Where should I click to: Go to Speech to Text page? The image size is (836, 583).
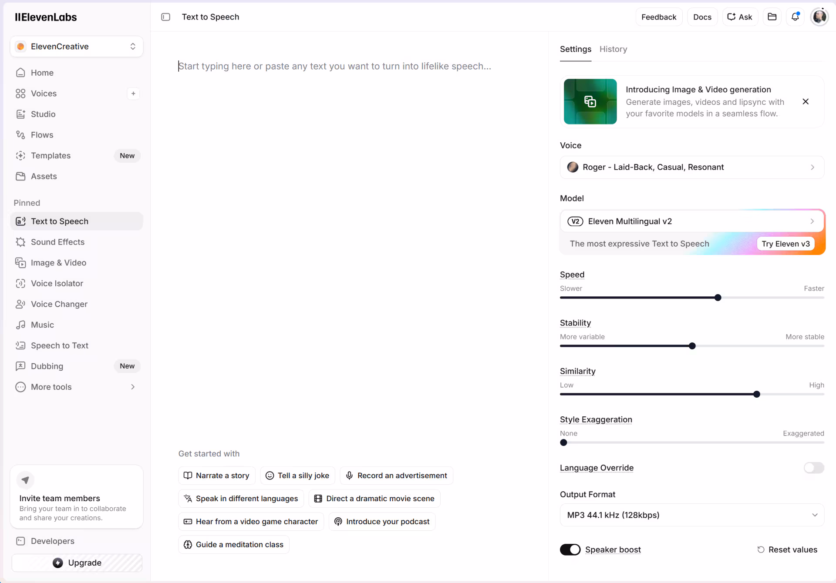coord(77,345)
